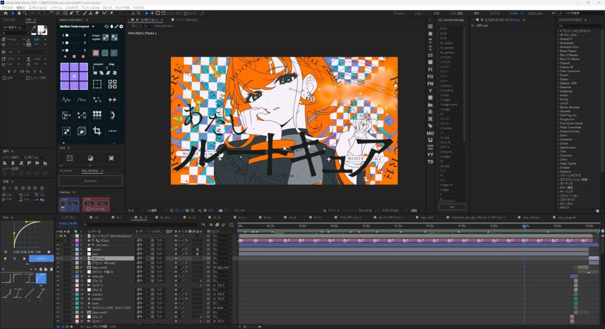
Task: Click the crop icon in Motion Tools
Action: (x=97, y=129)
